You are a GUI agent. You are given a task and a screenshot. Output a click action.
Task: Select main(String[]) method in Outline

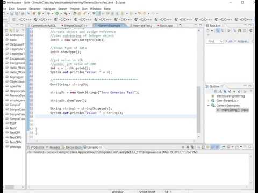[233, 110]
